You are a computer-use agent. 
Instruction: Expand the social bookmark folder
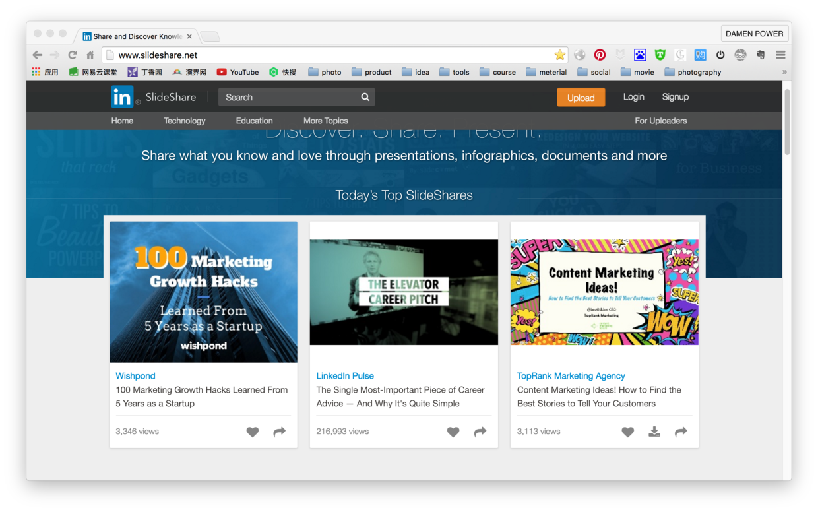click(594, 72)
